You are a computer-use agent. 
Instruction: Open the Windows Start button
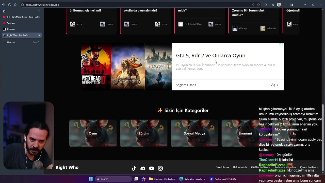click(91, 179)
